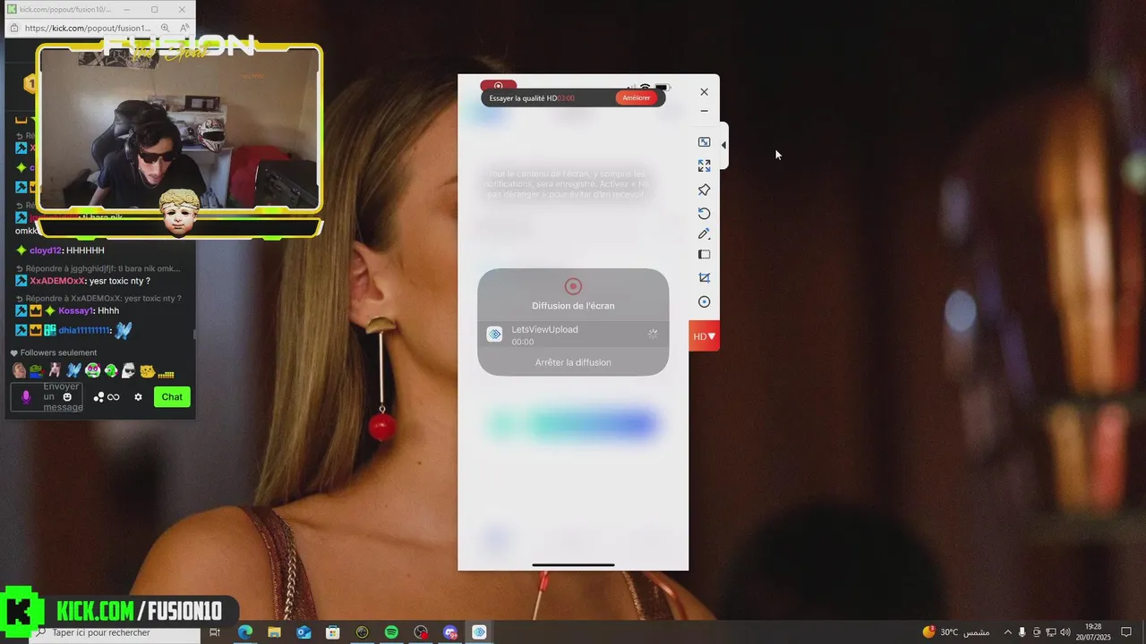Viewport: 1146px width, 644px height.
Task: Click Kossay1 username in chat
Action: 76,310
